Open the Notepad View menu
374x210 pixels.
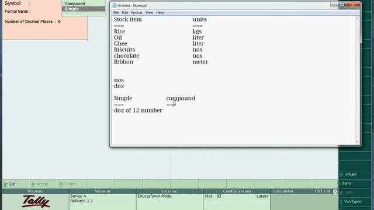click(150, 13)
